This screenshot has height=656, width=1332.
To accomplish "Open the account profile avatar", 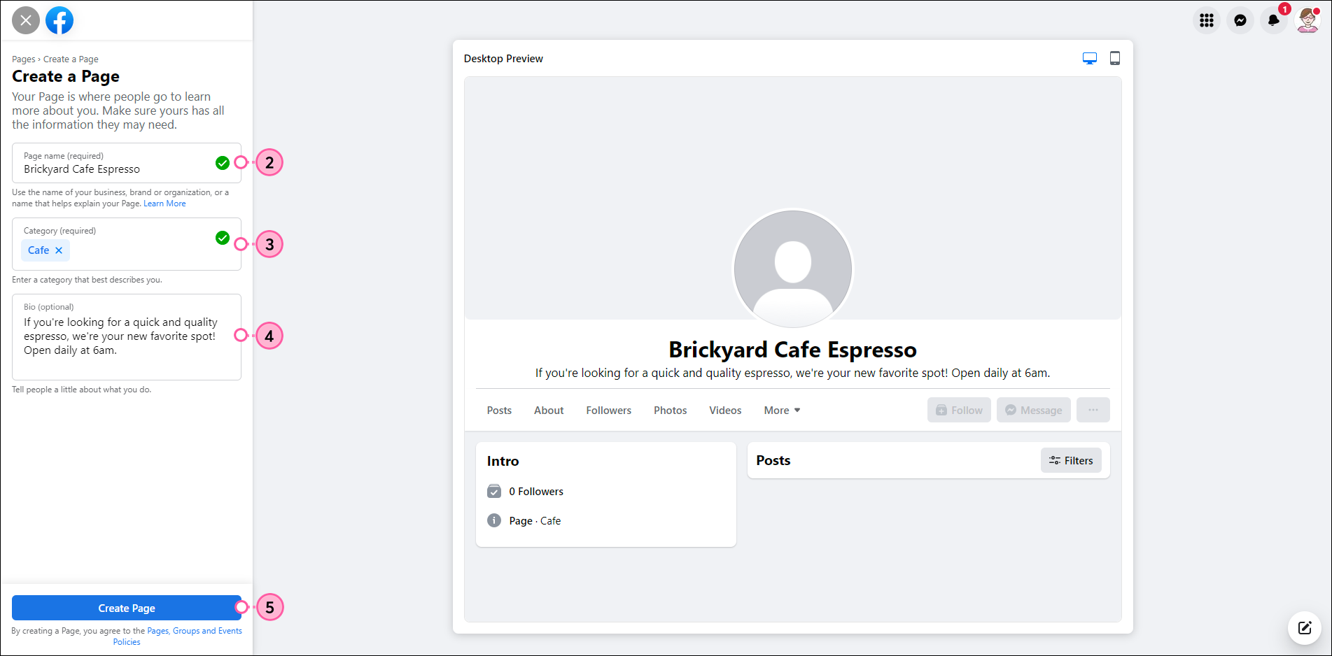I will (1308, 20).
